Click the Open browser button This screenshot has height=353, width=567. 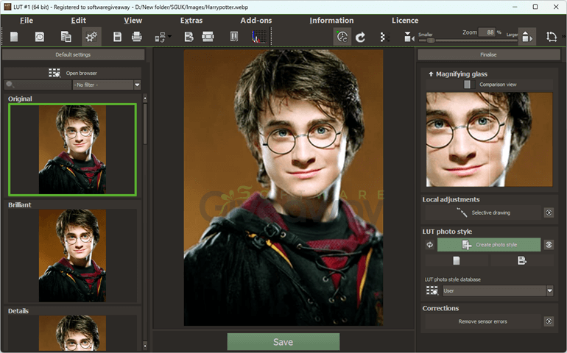point(73,73)
